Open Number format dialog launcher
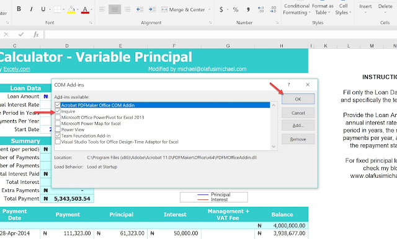The image size is (397, 239). [x=277, y=23]
